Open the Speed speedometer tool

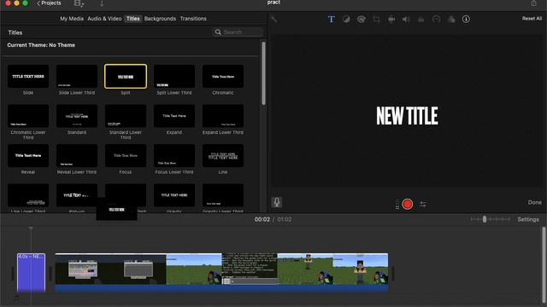(x=436, y=19)
